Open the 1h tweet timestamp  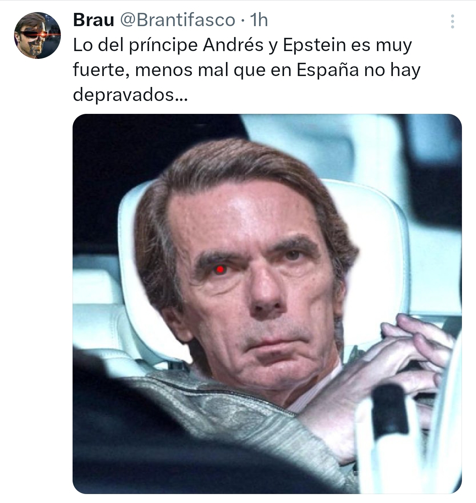point(258,20)
